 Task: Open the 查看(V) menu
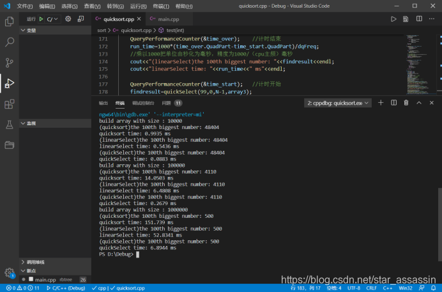92,6
